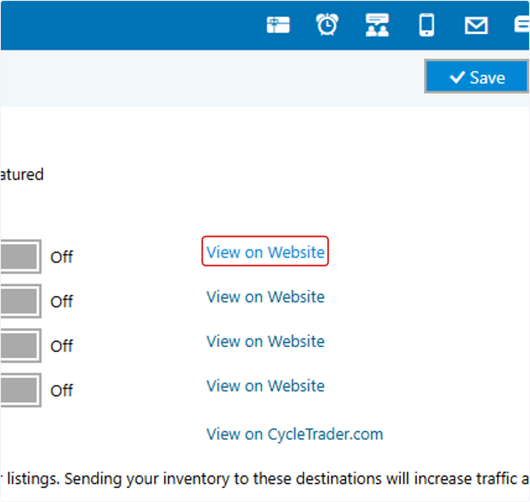Viewport: 530px width, 502px height.
Task: Open the alarm clock reminders icon
Action: (x=327, y=24)
